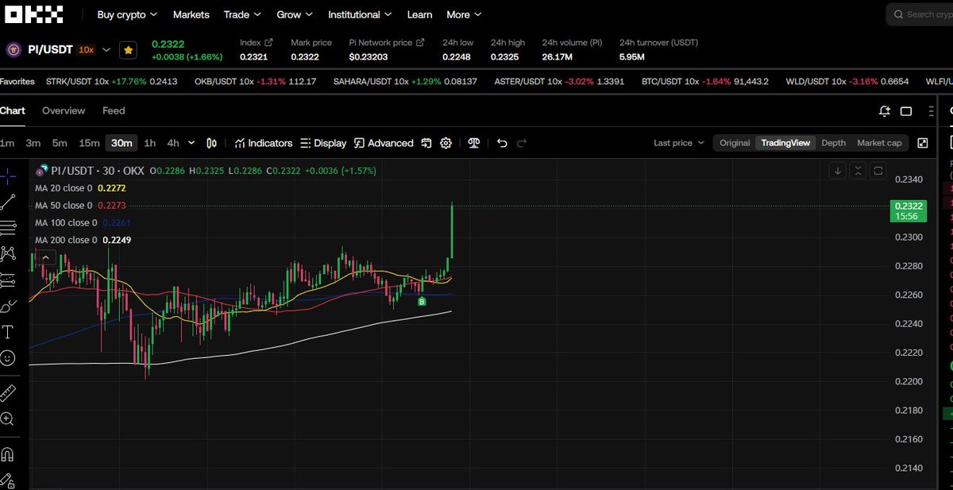953x490 pixels.
Task: Select the 15m timeframe
Action: point(89,143)
